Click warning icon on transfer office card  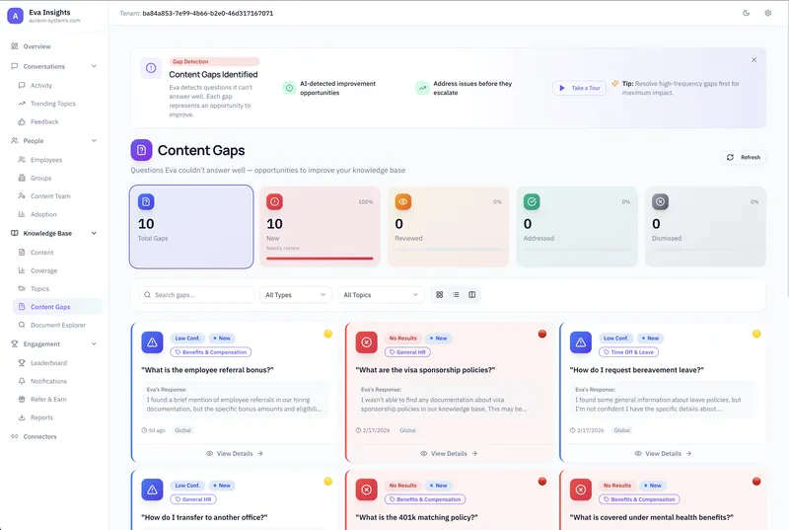click(x=153, y=490)
